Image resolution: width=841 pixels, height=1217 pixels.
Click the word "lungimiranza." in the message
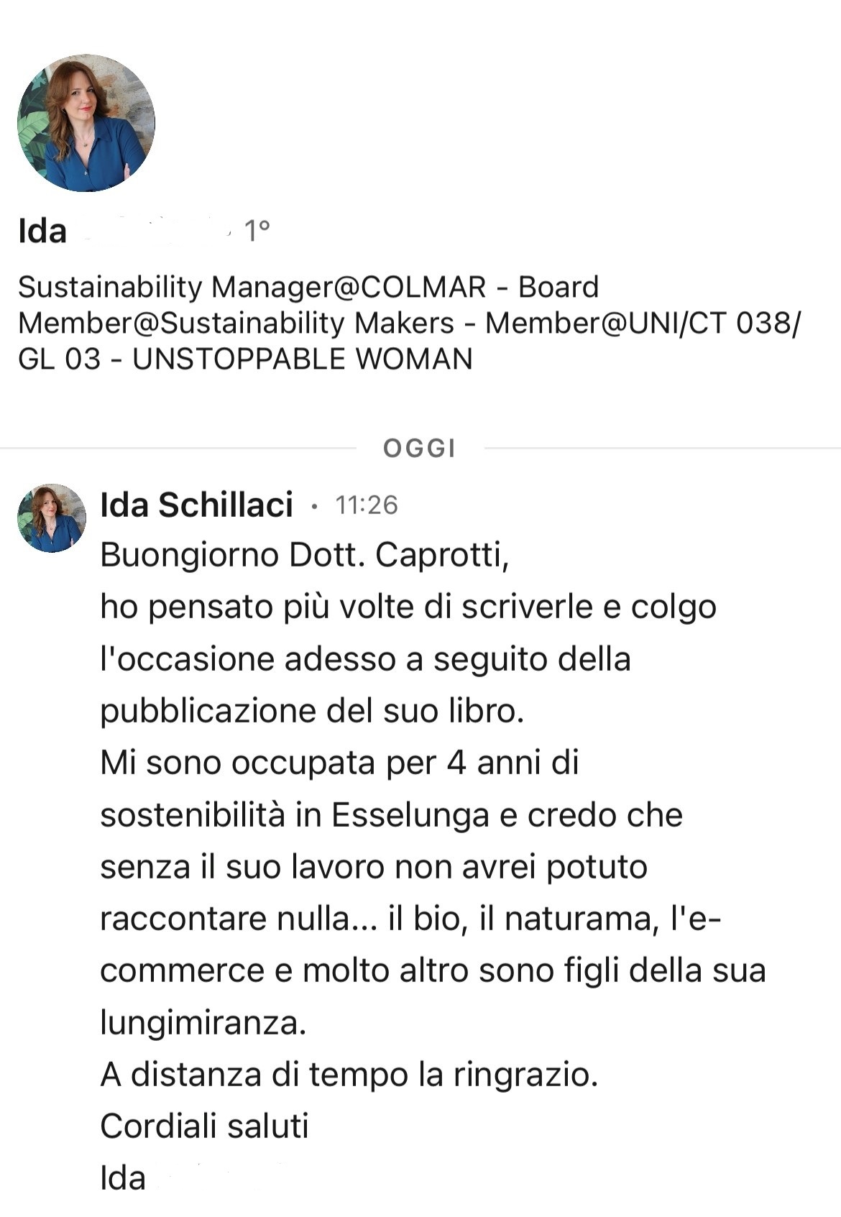click(x=203, y=1022)
